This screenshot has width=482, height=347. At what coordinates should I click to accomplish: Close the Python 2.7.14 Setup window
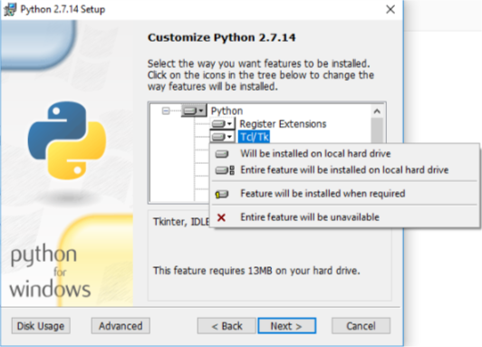pos(390,10)
